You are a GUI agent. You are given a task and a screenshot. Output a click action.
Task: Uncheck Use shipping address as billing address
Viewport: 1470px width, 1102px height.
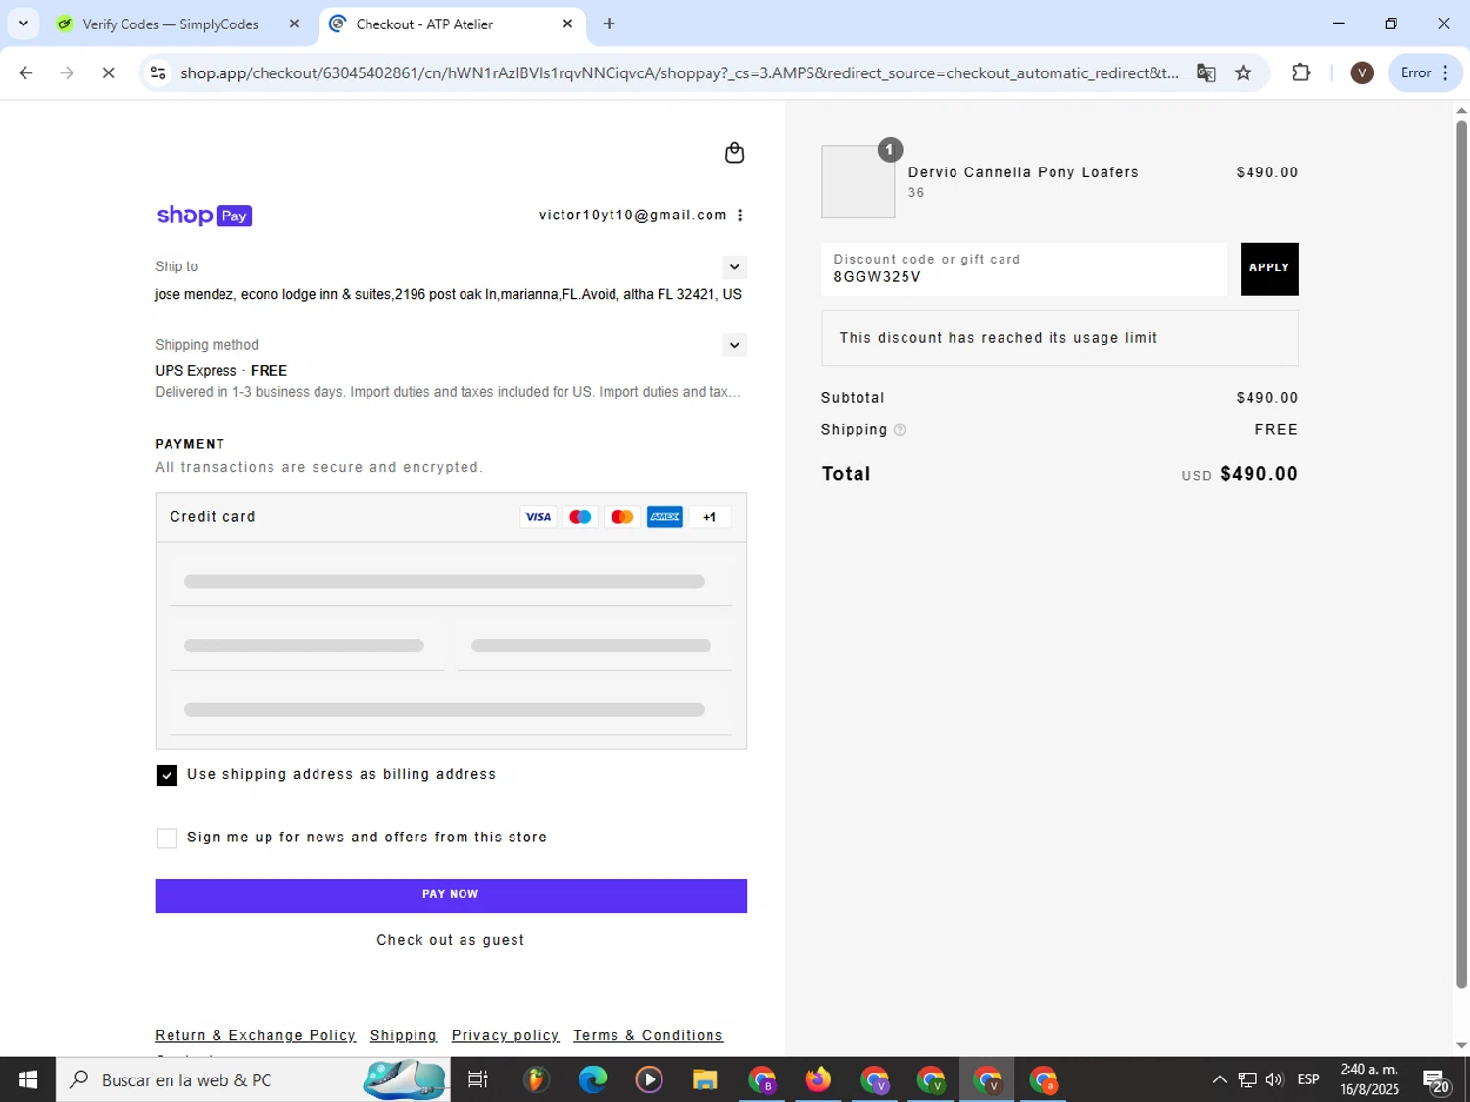coord(167,775)
